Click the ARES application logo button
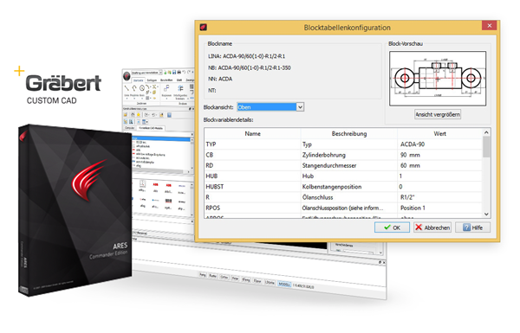Screen dimensions: 520x333 coord(127,76)
